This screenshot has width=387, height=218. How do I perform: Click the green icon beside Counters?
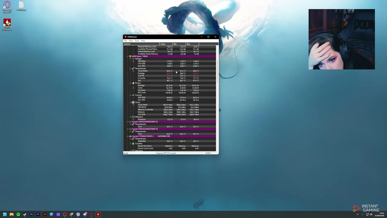[133, 144]
